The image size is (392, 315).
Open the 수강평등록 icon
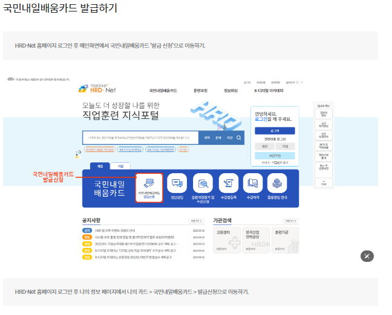point(229,183)
